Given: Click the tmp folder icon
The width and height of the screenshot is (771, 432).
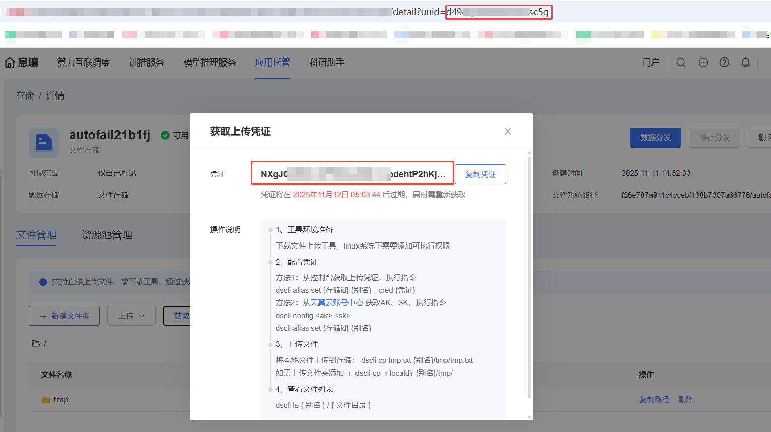Looking at the screenshot, I should click(x=46, y=400).
